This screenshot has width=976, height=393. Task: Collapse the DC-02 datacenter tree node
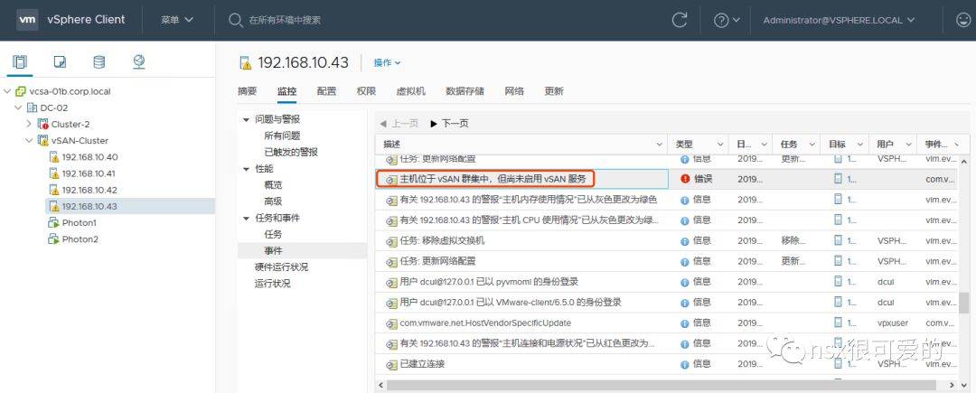pos(19,108)
